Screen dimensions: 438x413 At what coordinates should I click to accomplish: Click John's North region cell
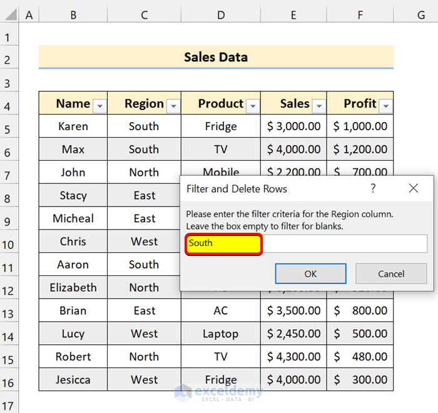coord(144,172)
